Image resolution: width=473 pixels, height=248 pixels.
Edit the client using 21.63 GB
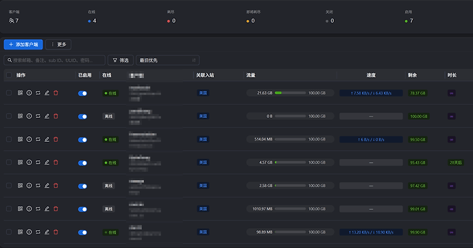47,92
